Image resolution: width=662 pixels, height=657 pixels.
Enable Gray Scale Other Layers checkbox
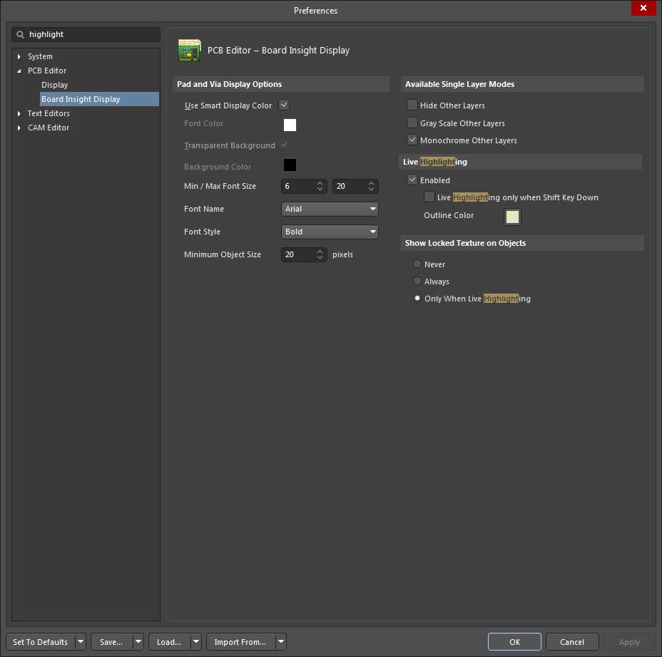412,123
